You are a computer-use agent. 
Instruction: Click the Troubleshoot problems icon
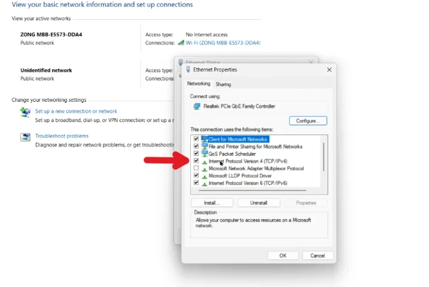(25, 137)
